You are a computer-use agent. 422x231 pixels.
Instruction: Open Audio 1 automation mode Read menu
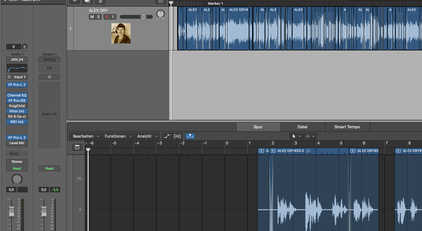(17, 168)
